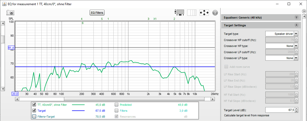
Task: Click vertical SPL scrollbar down arrow
Action: (x=3, y=89)
